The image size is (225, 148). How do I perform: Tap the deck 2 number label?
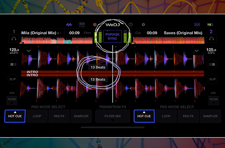(211, 32)
